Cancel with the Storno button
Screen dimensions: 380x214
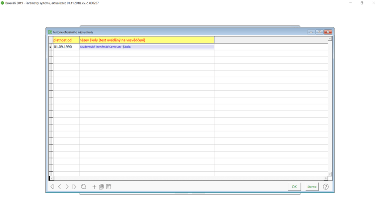312,187
